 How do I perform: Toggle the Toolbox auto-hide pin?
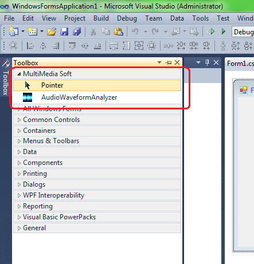pyautogui.click(x=169, y=62)
